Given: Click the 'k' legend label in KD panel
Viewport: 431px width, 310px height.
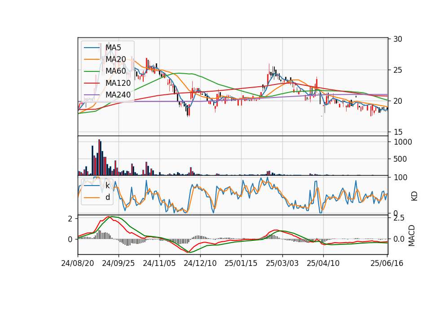Looking at the screenshot, I should (107, 186).
